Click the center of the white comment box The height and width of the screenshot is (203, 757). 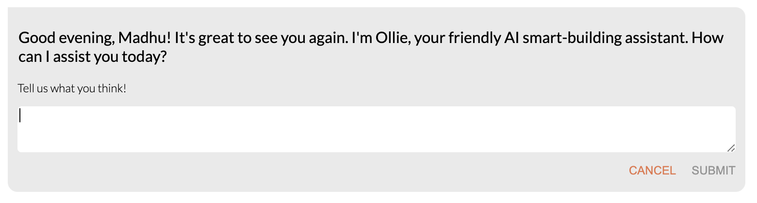[377, 129]
